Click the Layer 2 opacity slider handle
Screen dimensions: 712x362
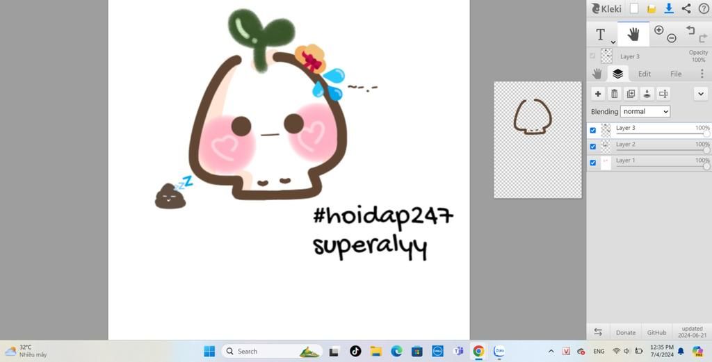tap(706, 151)
